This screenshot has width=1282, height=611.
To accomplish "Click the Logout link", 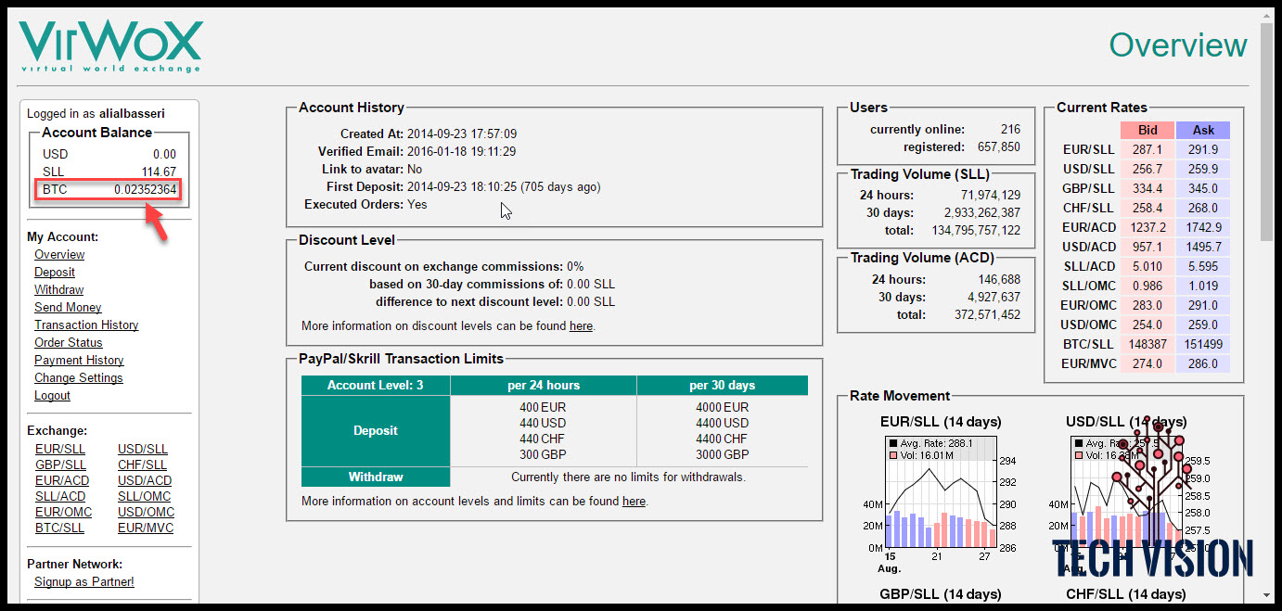I will [x=52, y=395].
